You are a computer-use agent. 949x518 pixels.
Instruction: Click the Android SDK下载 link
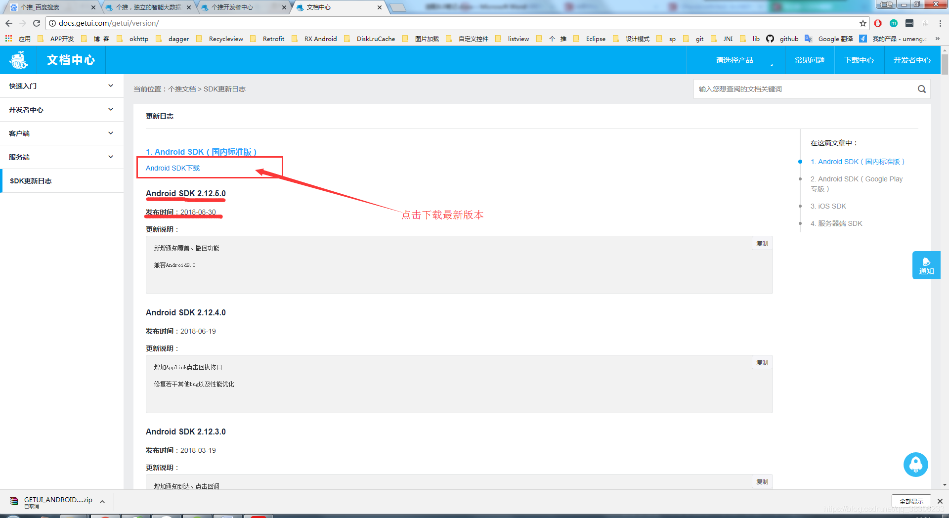click(173, 168)
